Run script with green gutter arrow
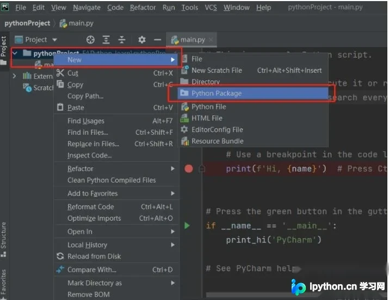The height and width of the screenshot is (300, 389). pyautogui.click(x=187, y=226)
